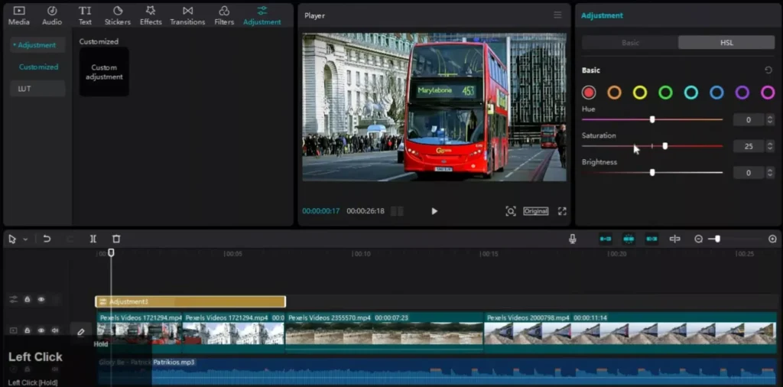The height and width of the screenshot is (387, 783).
Task: Click the Brightness slider handle
Action: (652, 172)
